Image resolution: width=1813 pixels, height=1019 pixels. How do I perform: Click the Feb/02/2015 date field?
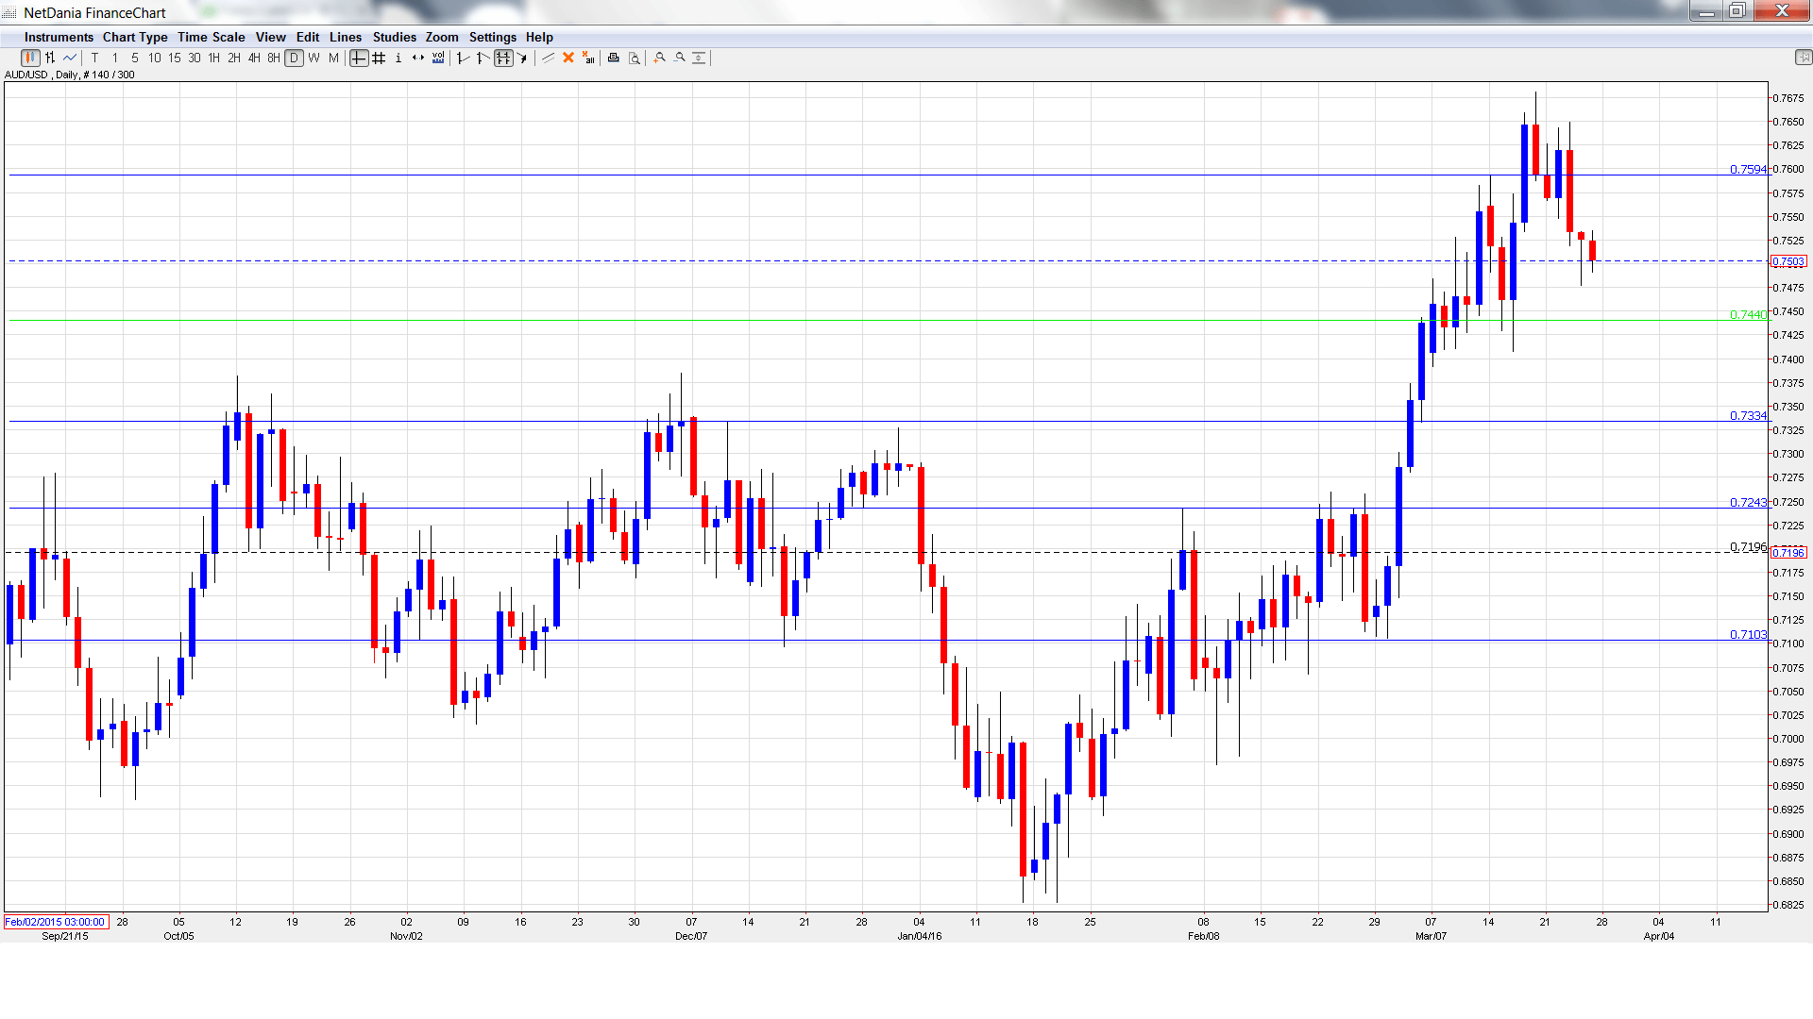54,922
